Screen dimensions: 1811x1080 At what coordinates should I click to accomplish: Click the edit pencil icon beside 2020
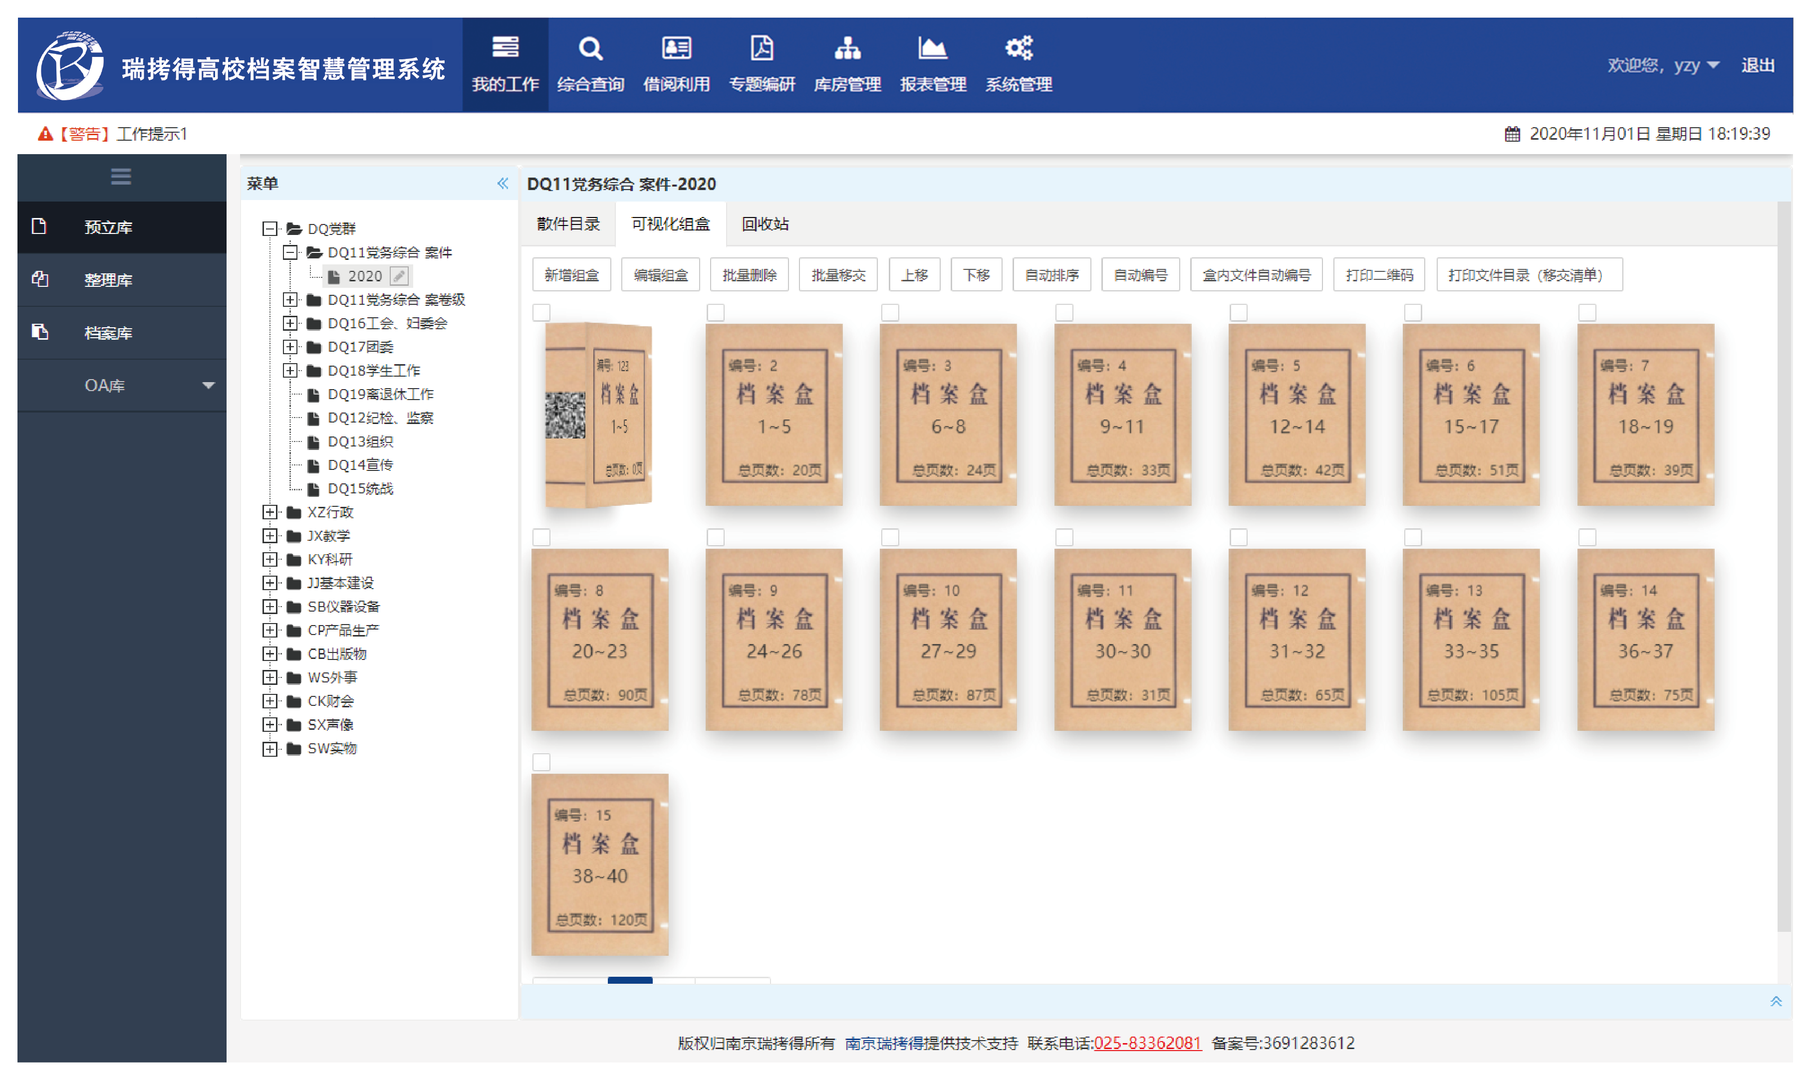(399, 276)
